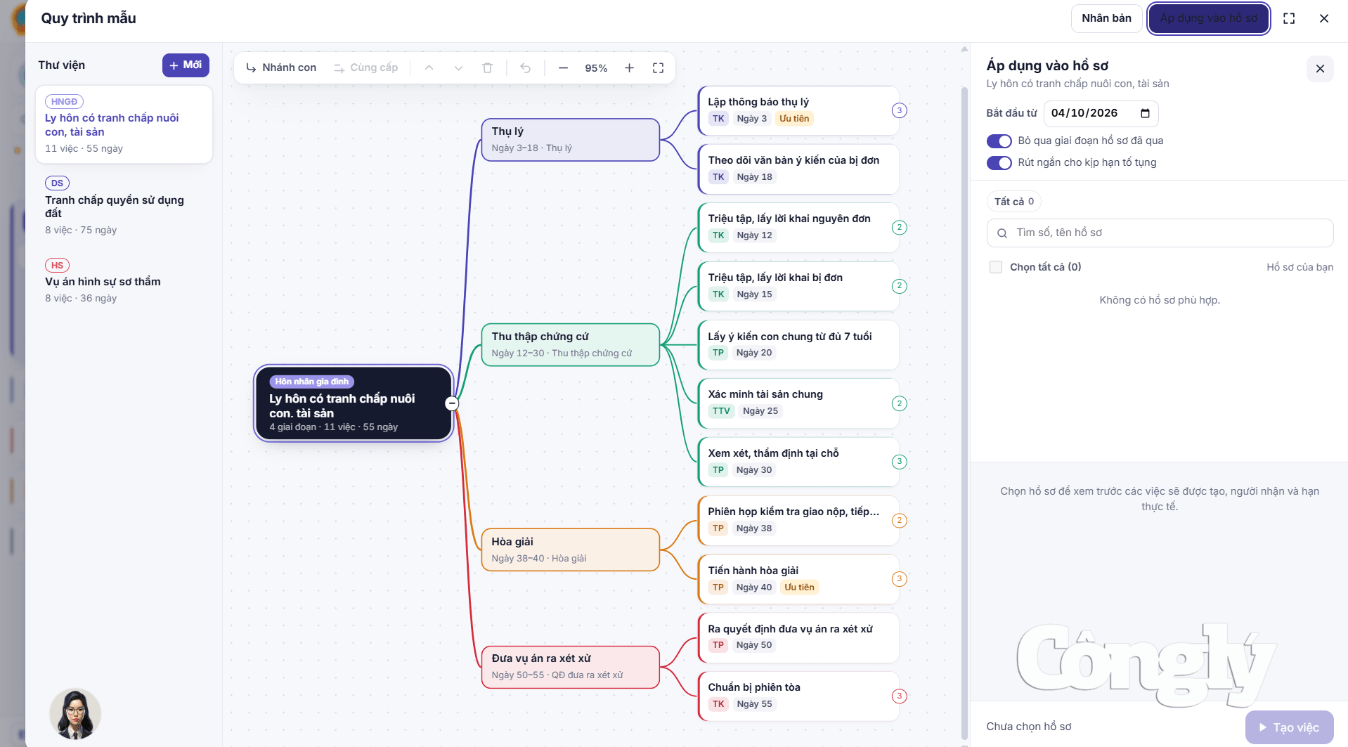Open fullscreen mode icon in header
Viewport: 1348px width, 747px height.
click(x=1288, y=18)
